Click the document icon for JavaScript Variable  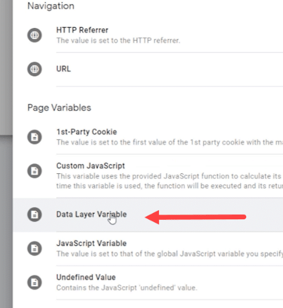click(34, 249)
